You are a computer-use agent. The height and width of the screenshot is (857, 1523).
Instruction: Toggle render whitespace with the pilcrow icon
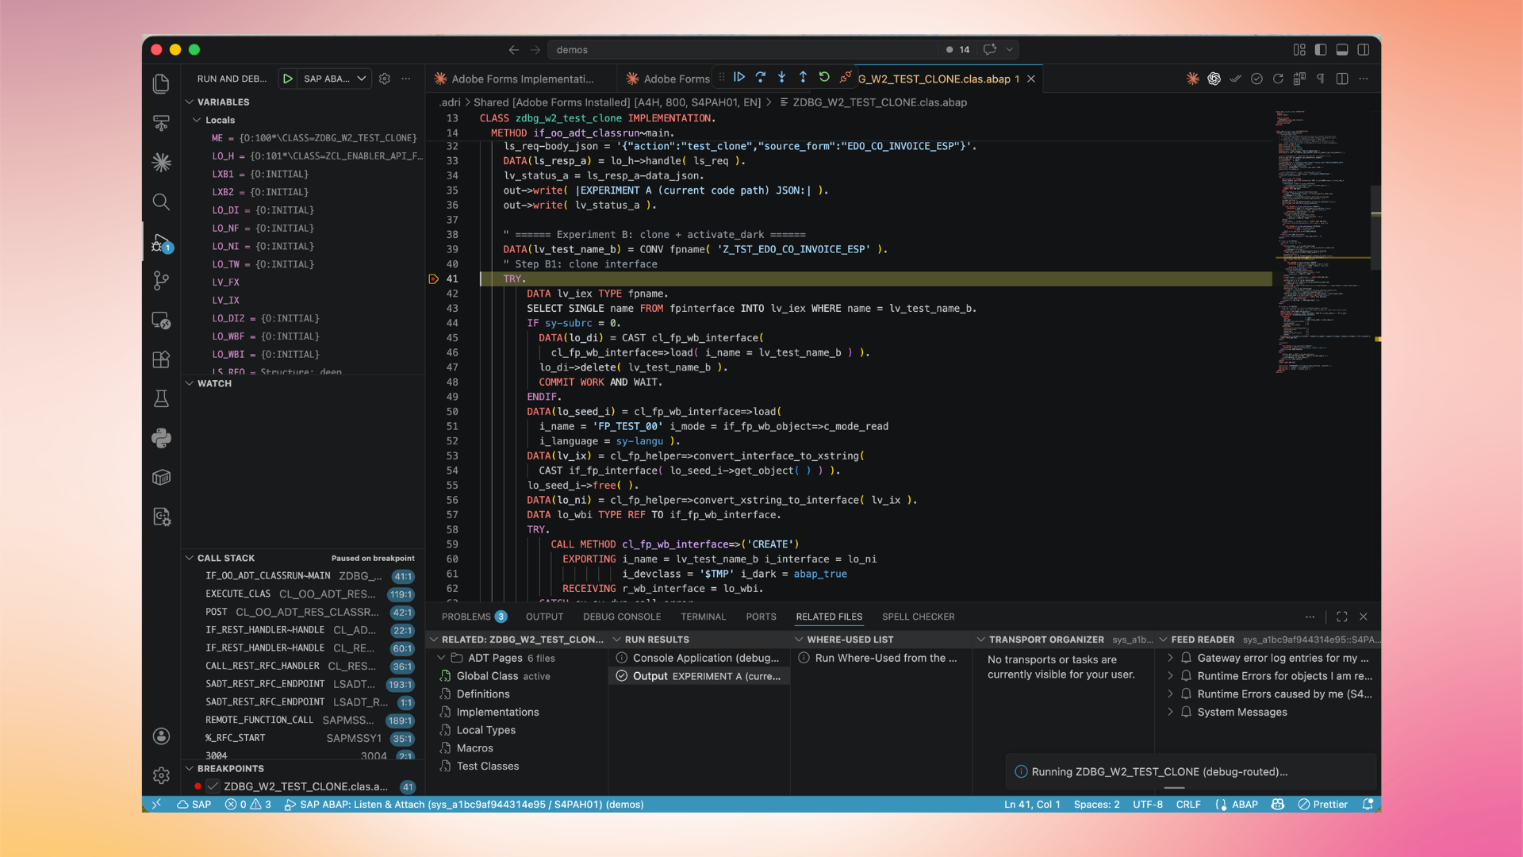point(1320,79)
